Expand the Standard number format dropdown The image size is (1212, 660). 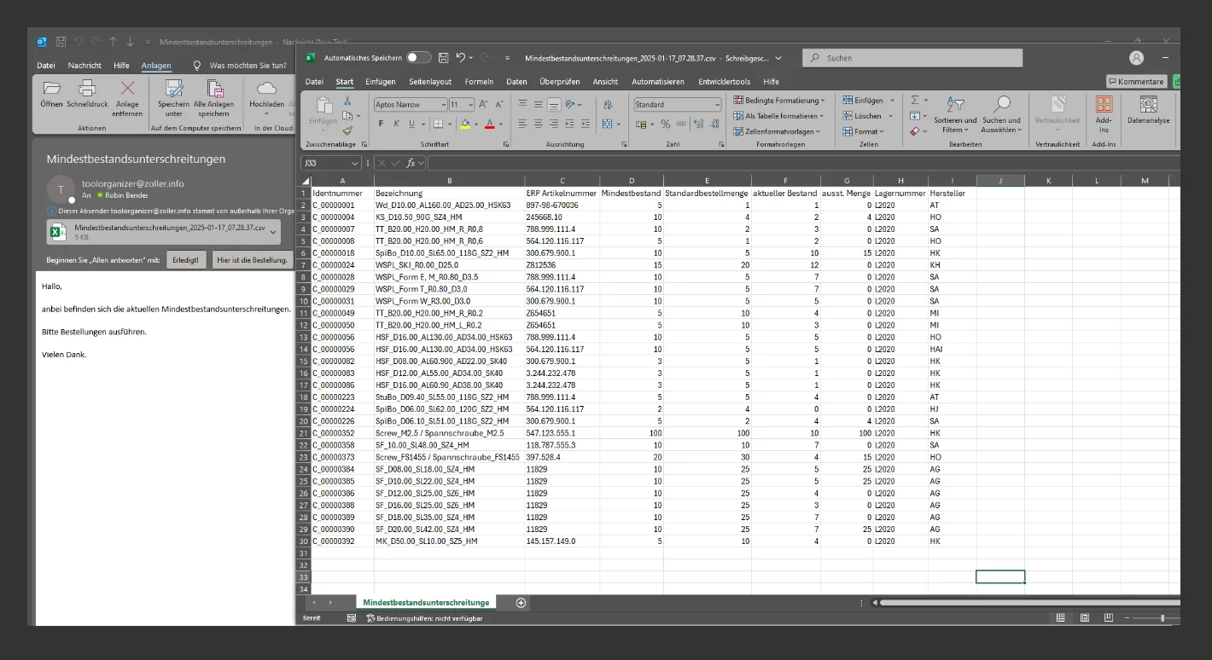pos(717,105)
